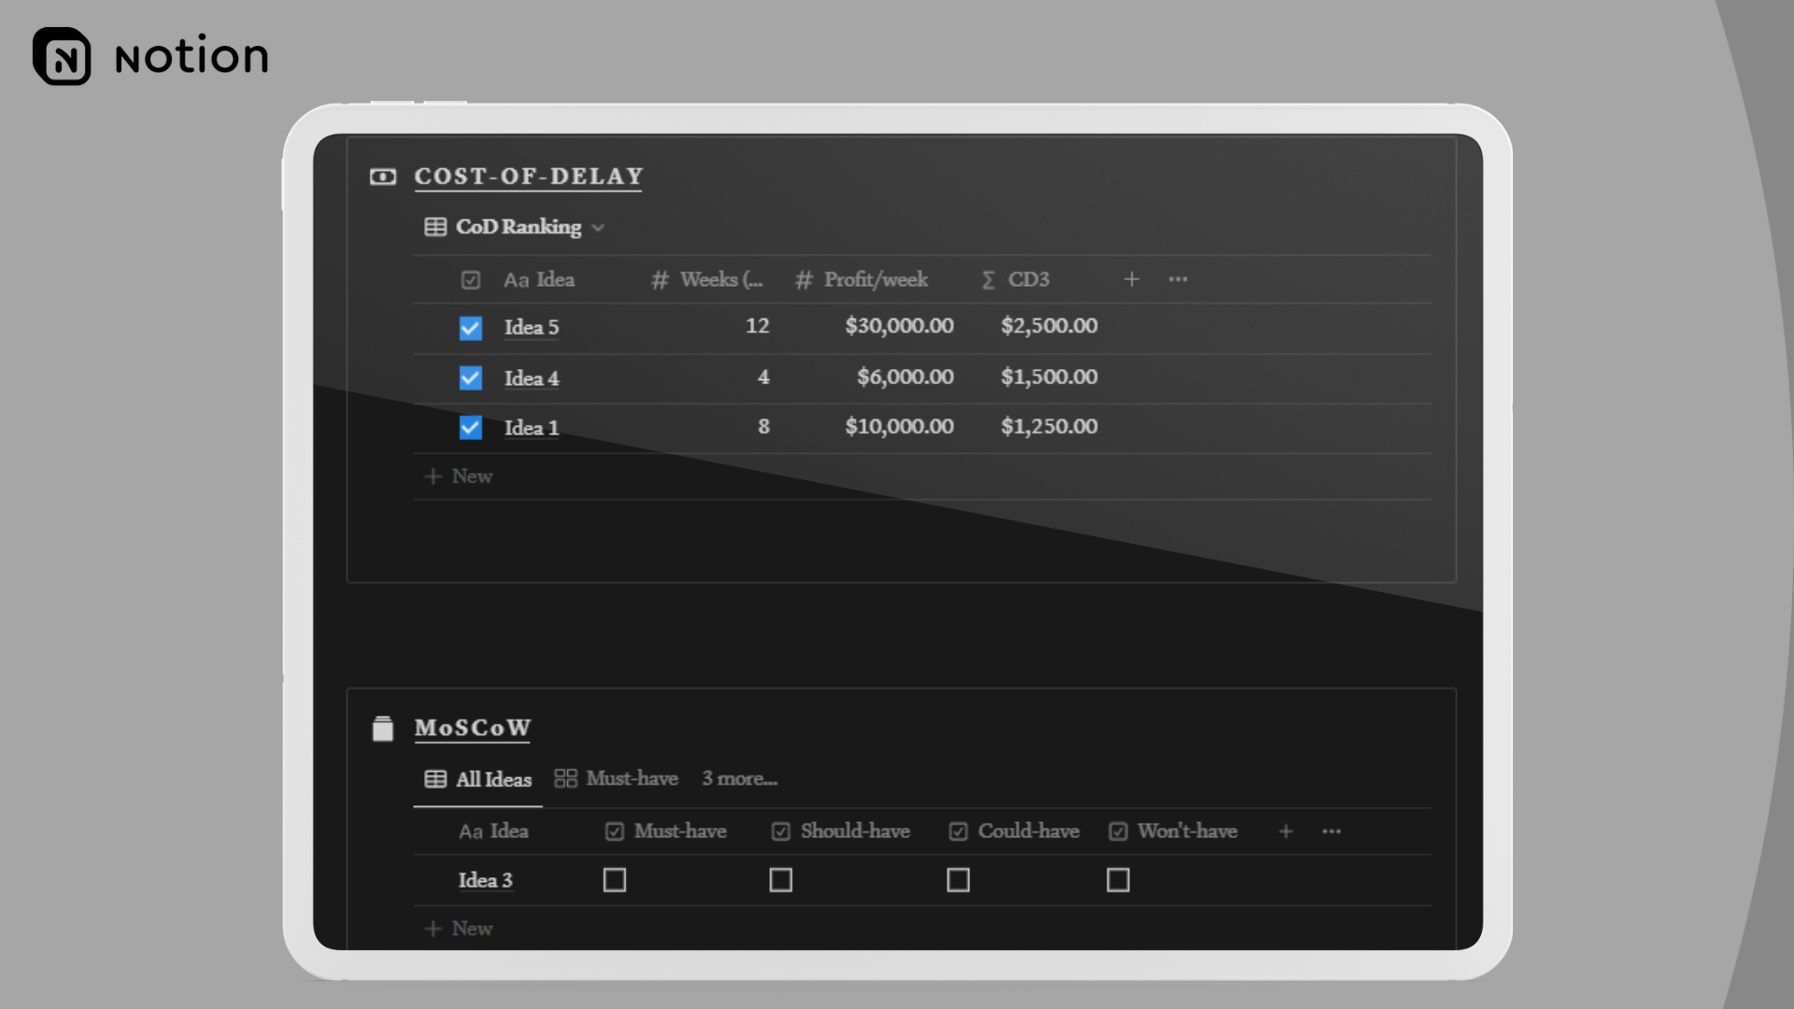
Task: Expand the CoD Ranking view dropdown chevron
Action: (598, 228)
